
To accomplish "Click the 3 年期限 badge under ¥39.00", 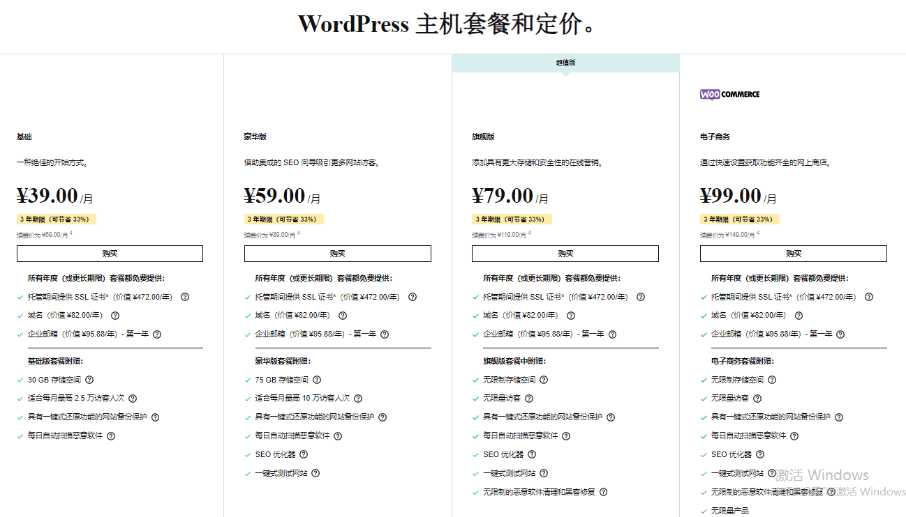I will pos(57,219).
